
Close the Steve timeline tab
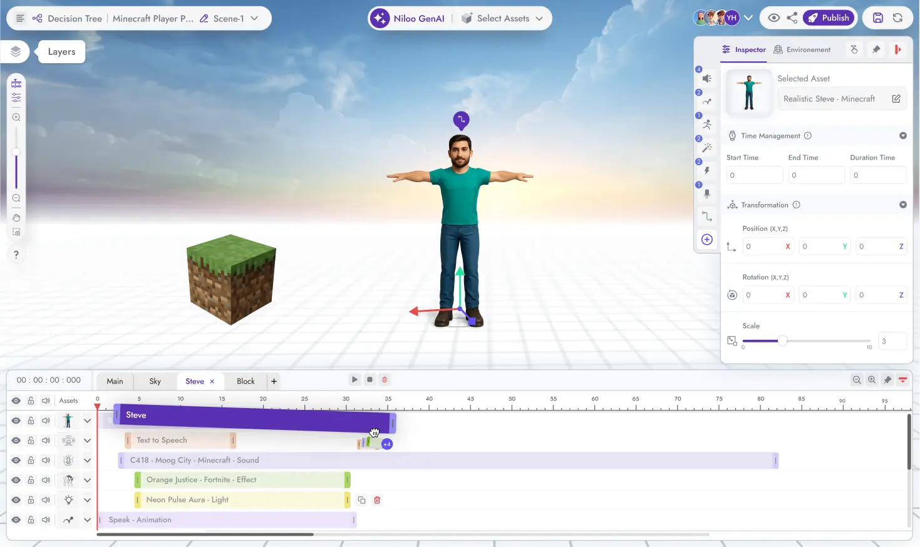[212, 381]
